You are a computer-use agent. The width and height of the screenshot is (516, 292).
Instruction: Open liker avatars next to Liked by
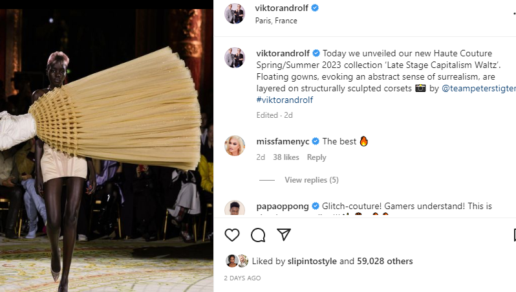[237, 261]
